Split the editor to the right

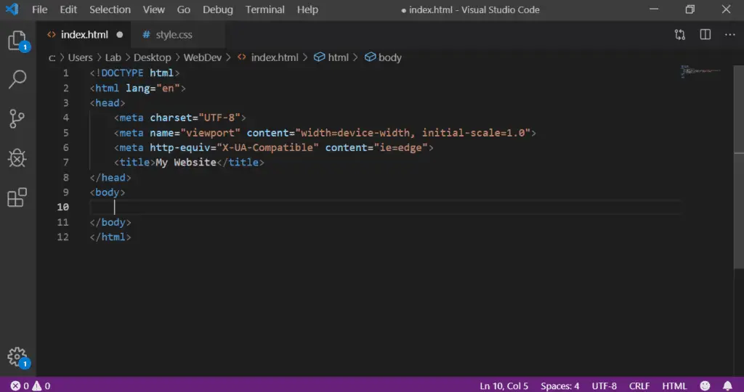pyautogui.click(x=705, y=35)
